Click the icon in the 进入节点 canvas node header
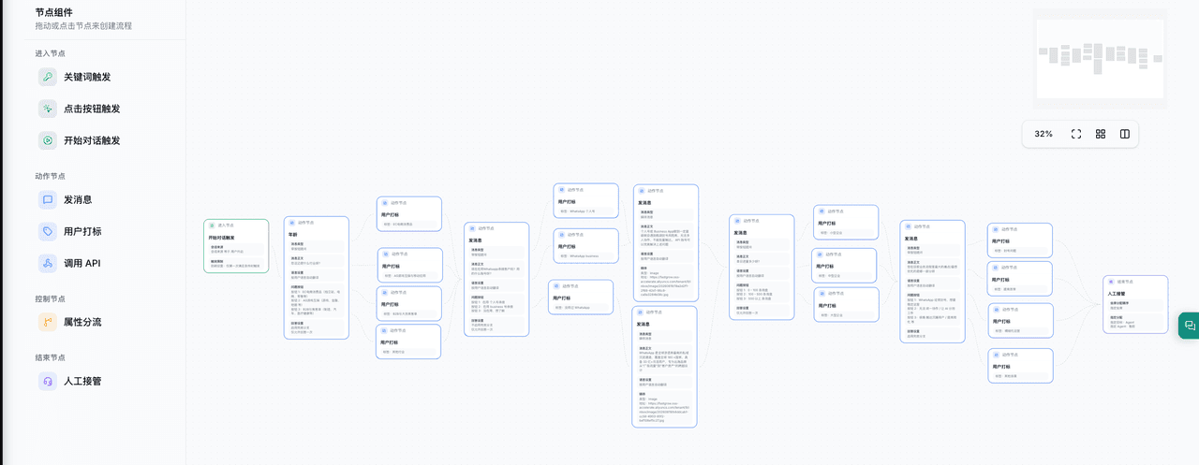This screenshot has height=465, width=1199. 213,225
